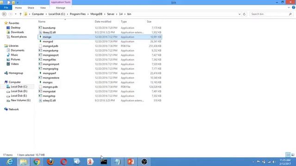Select the mongod application icon
The image size is (296, 166).
[x=40, y=41]
